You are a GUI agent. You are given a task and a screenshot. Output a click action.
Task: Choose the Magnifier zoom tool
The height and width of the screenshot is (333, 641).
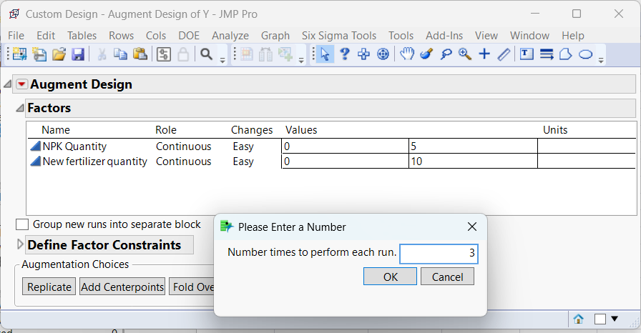(x=465, y=54)
